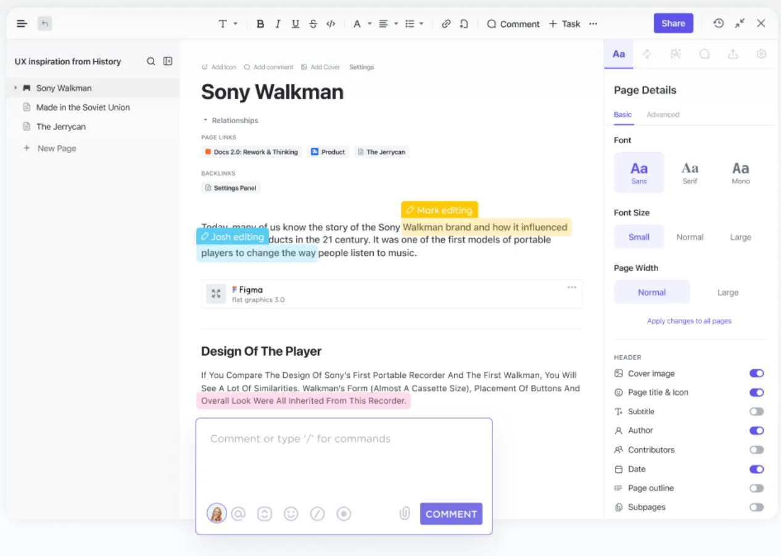This screenshot has width=781, height=556.
Task: Click the assign comment icon in comment box
Action: [265, 513]
